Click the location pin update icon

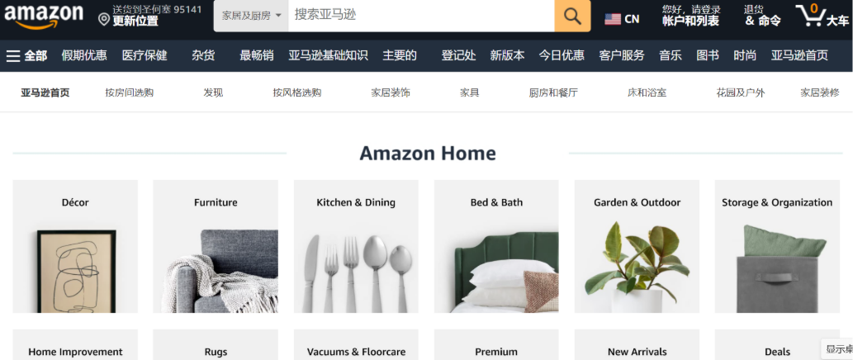tap(104, 20)
